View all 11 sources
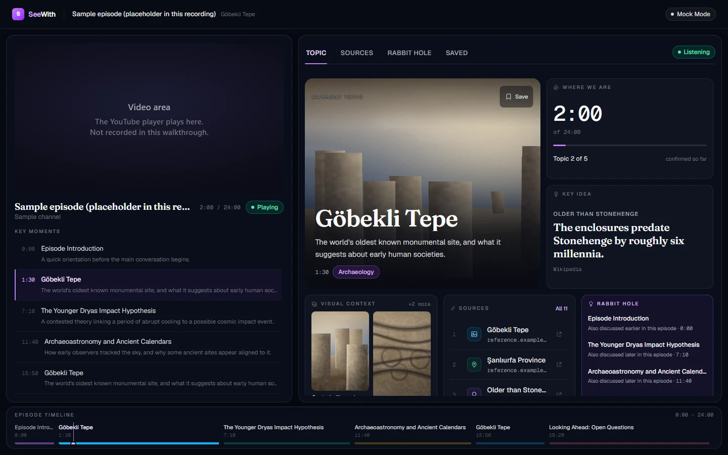728x455 pixels. (562, 308)
